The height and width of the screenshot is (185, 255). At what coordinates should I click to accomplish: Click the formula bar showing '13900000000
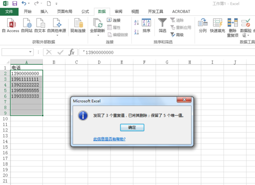167,52
